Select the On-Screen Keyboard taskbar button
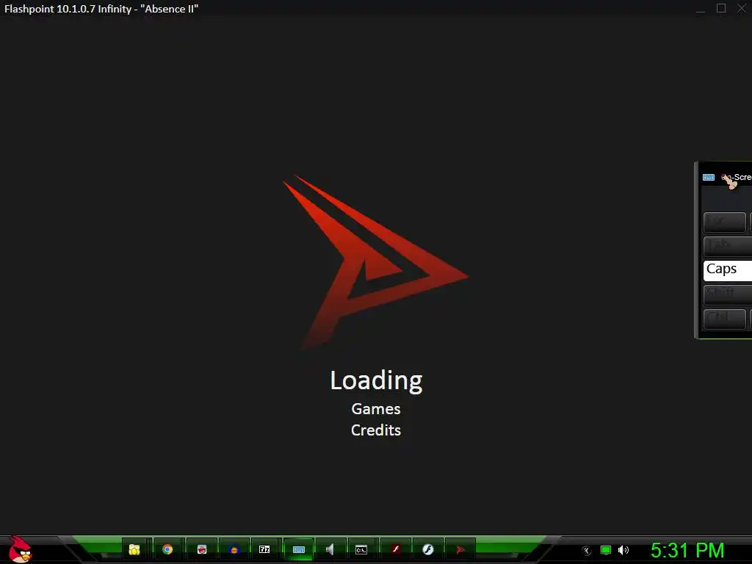Viewport: 752px width, 564px height. [x=298, y=549]
